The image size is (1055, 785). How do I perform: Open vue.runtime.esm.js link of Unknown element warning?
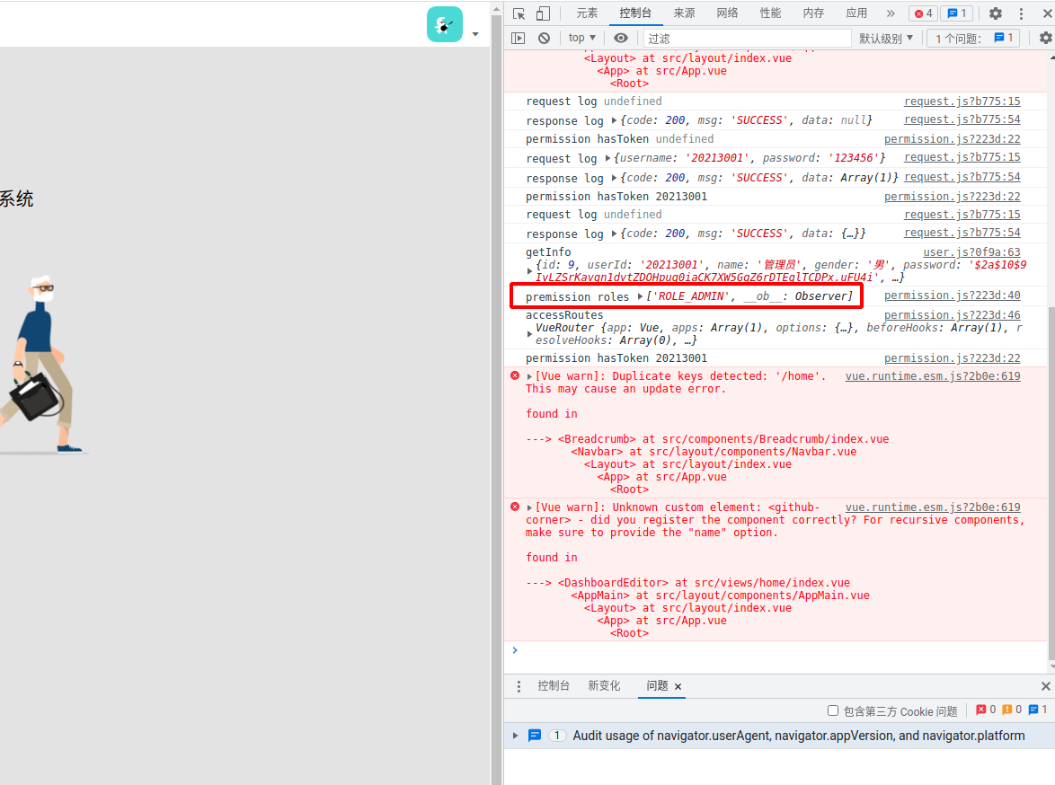pos(933,507)
